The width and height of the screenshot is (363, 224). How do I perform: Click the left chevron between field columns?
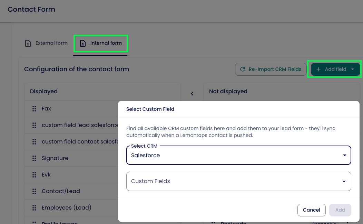192,94
